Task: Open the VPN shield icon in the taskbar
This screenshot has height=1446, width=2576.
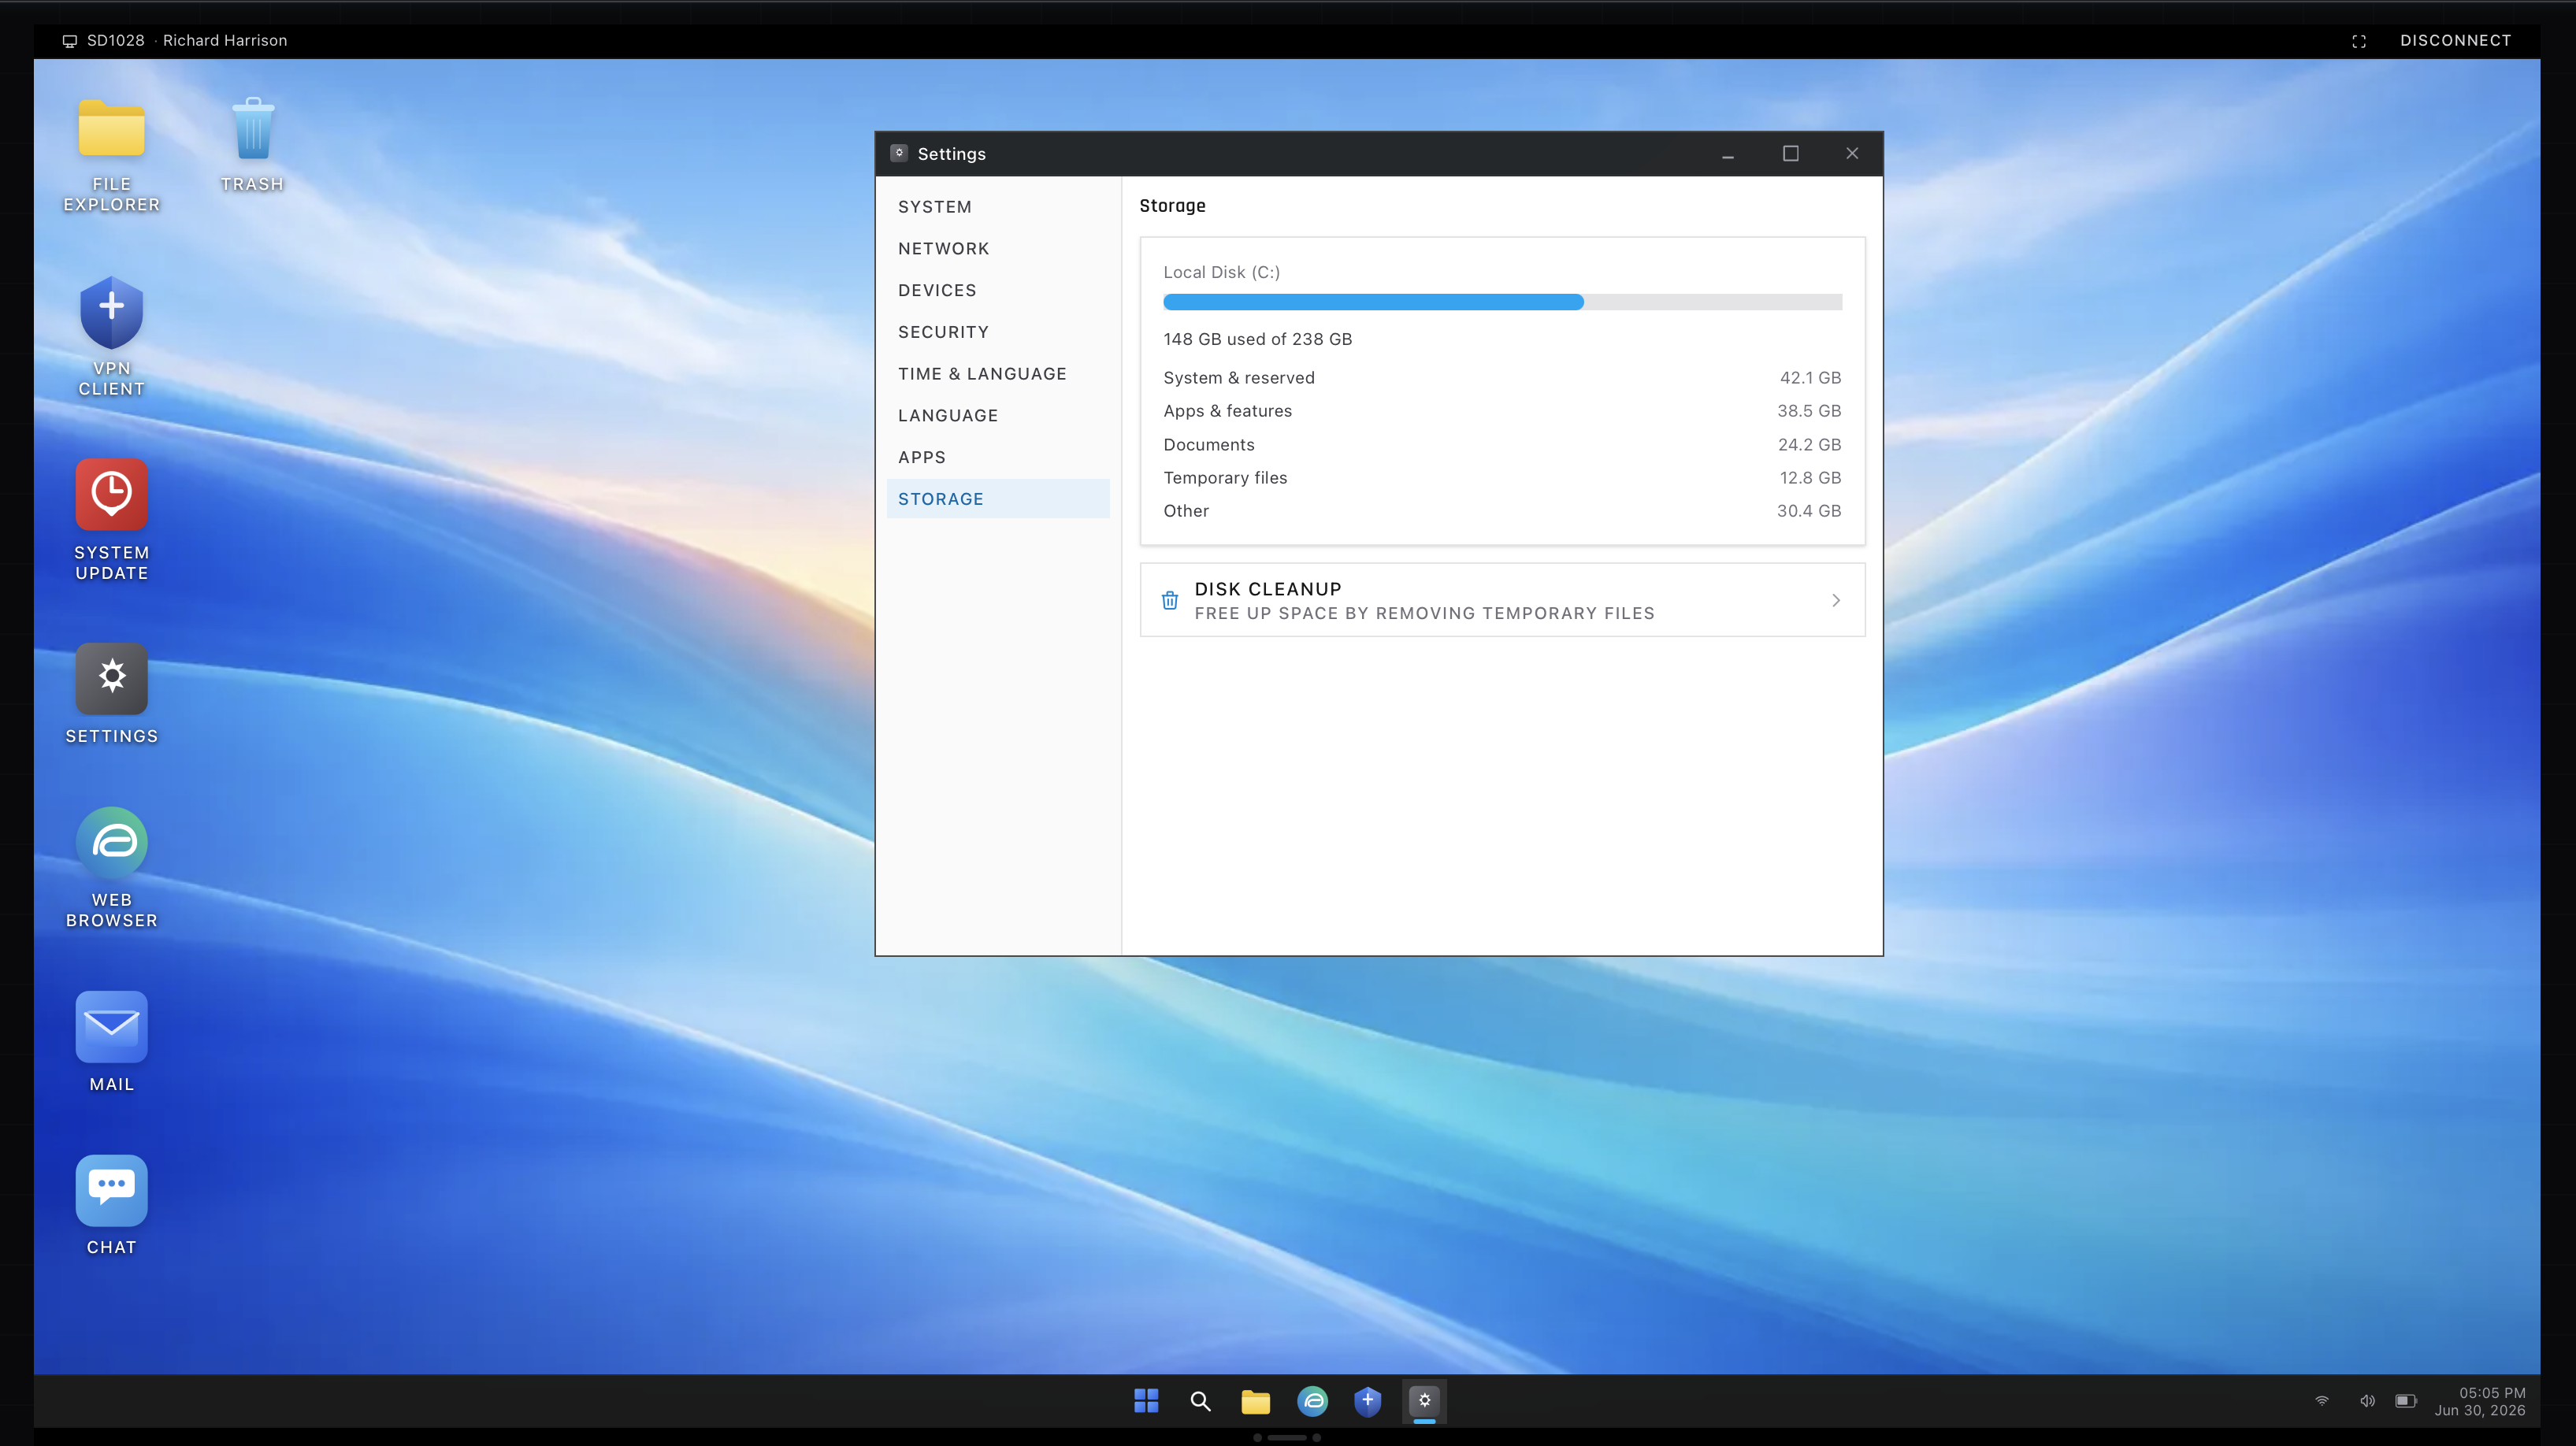Action: tap(1367, 1401)
